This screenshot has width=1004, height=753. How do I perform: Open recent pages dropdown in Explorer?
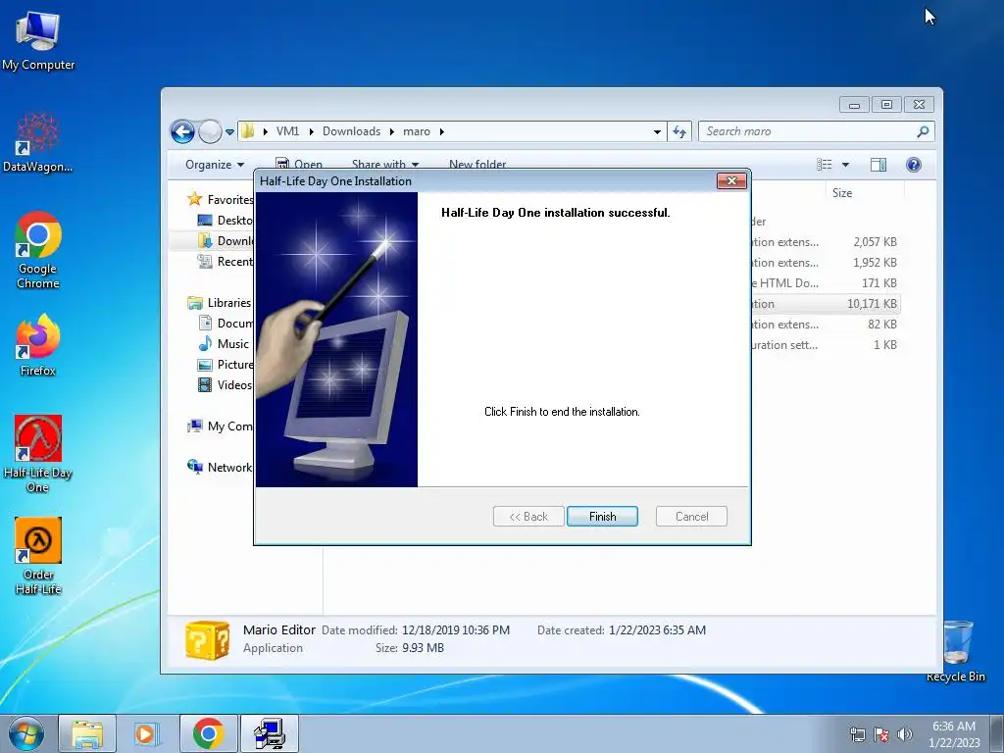point(229,132)
